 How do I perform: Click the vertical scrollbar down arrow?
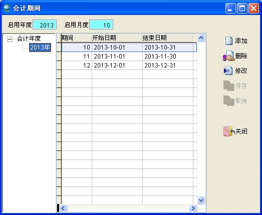201,200
